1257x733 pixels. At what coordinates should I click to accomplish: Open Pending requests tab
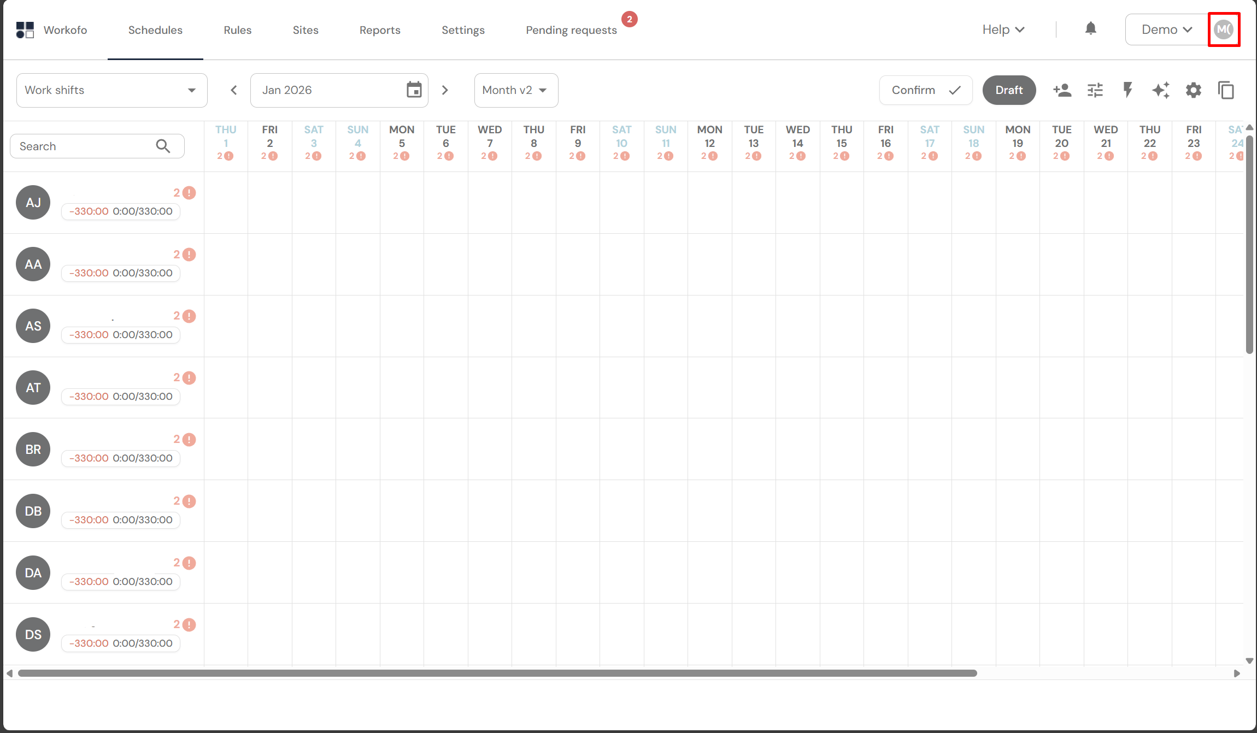[x=571, y=30]
